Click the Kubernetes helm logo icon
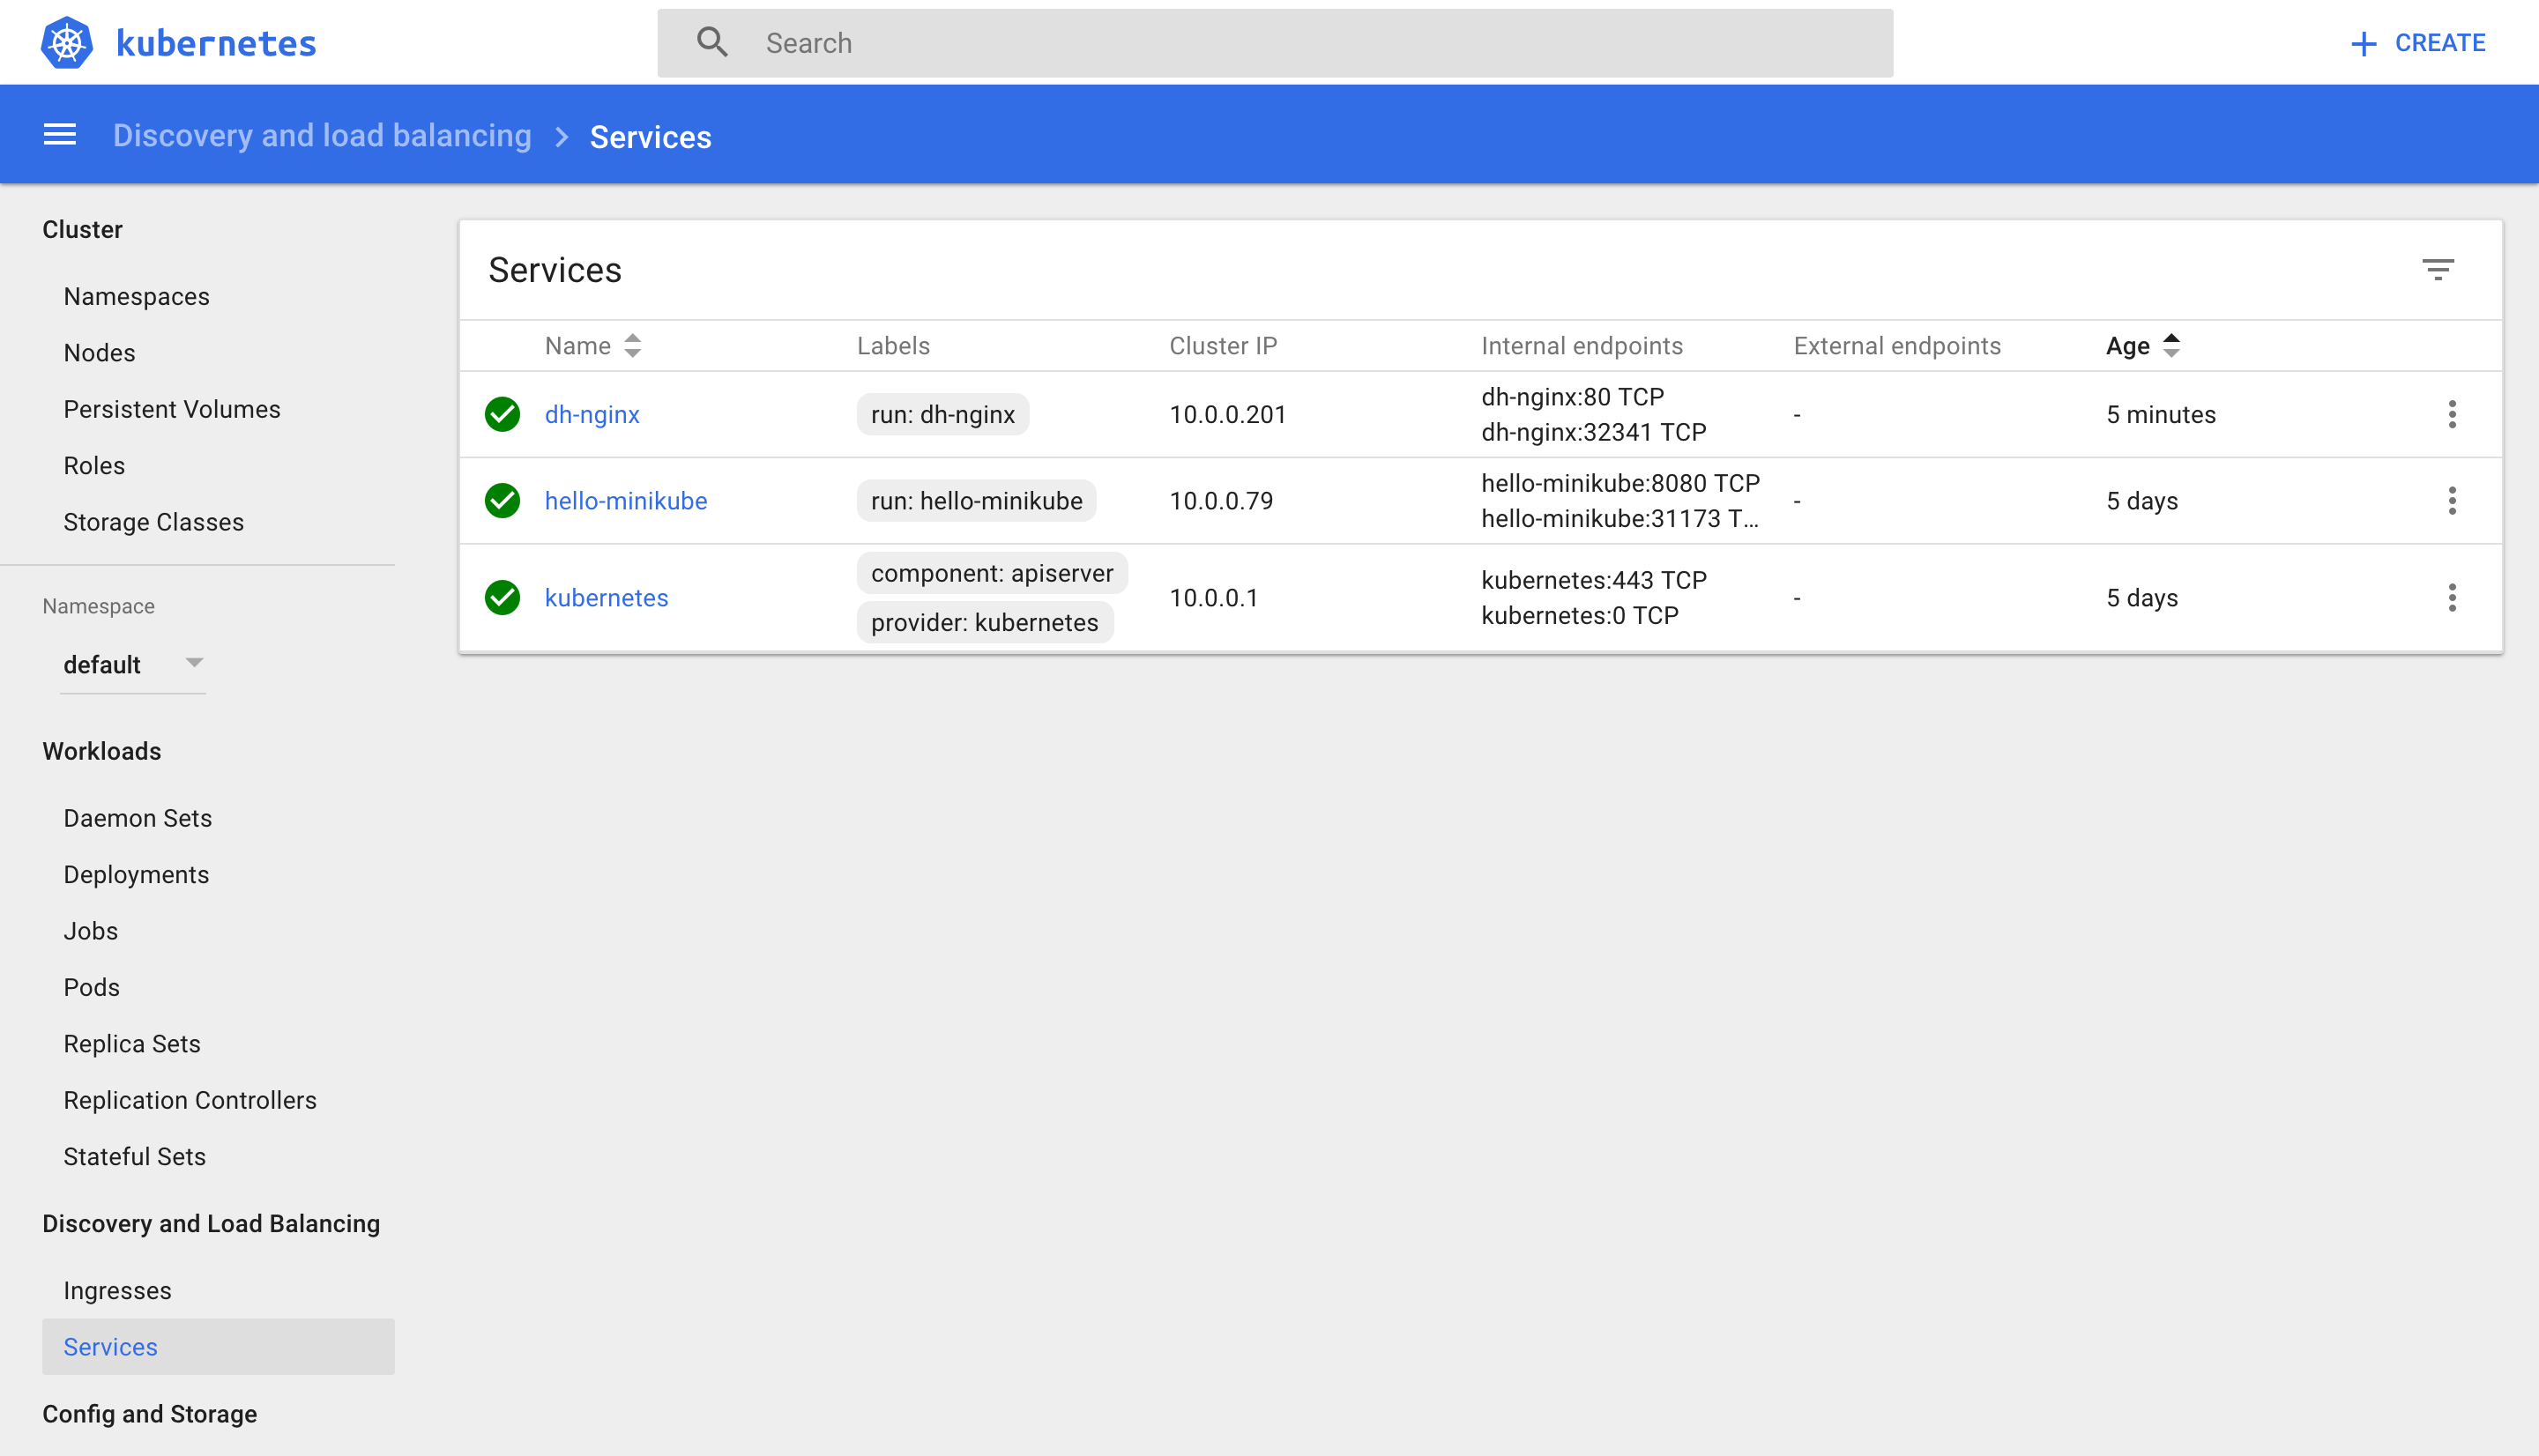 click(67, 43)
